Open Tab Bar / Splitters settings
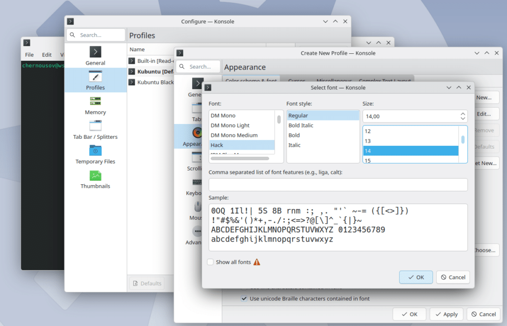 96,129
